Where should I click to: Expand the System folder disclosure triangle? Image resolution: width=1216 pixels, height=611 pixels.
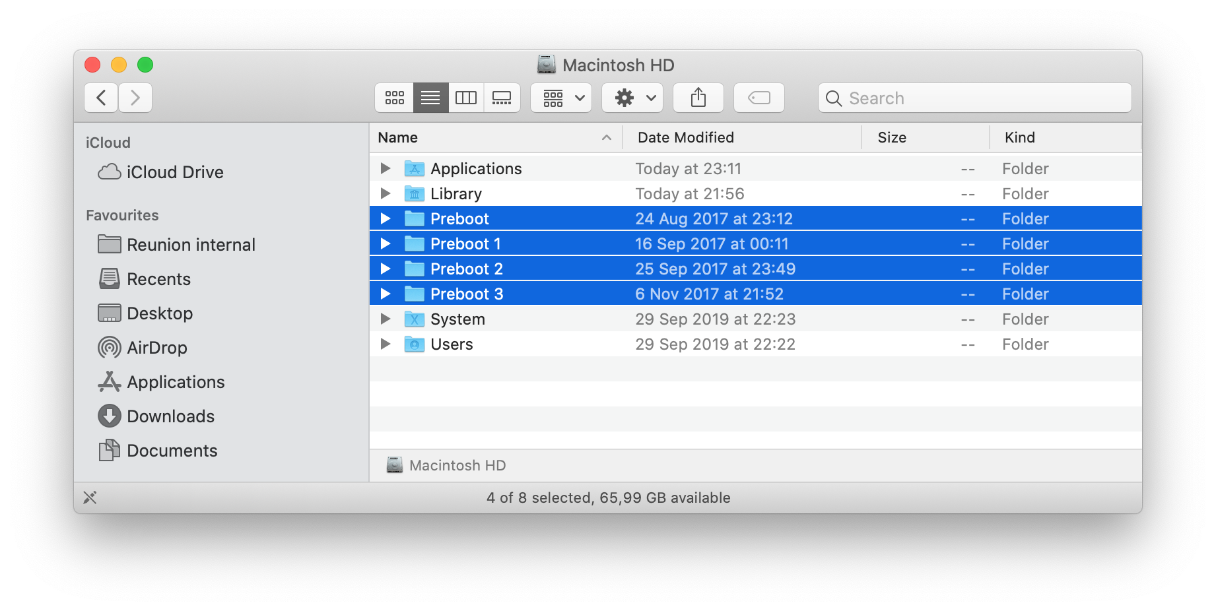pos(386,319)
